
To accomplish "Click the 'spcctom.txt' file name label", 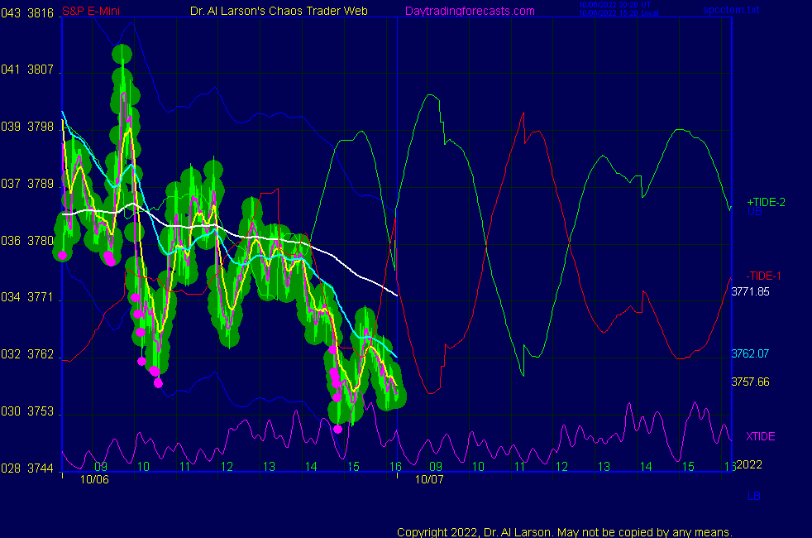I will click(x=731, y=10).
